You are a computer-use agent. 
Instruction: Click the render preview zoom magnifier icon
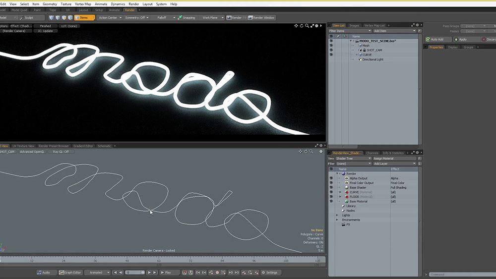[x=307, y=26]
